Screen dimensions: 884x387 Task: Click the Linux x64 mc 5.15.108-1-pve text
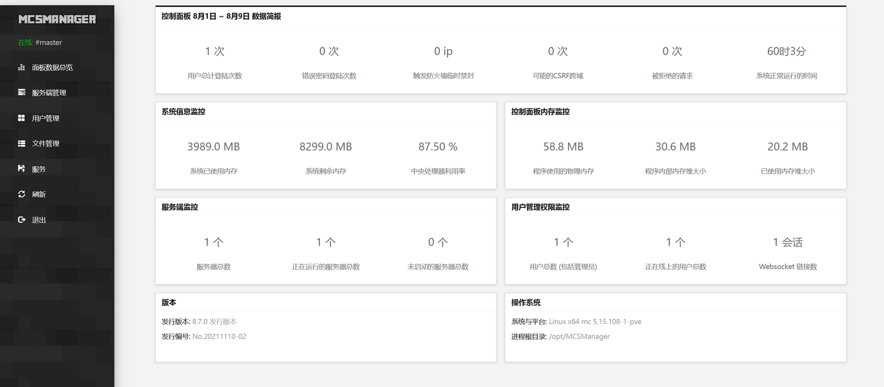pyautogui.click(x=595, y=322)
